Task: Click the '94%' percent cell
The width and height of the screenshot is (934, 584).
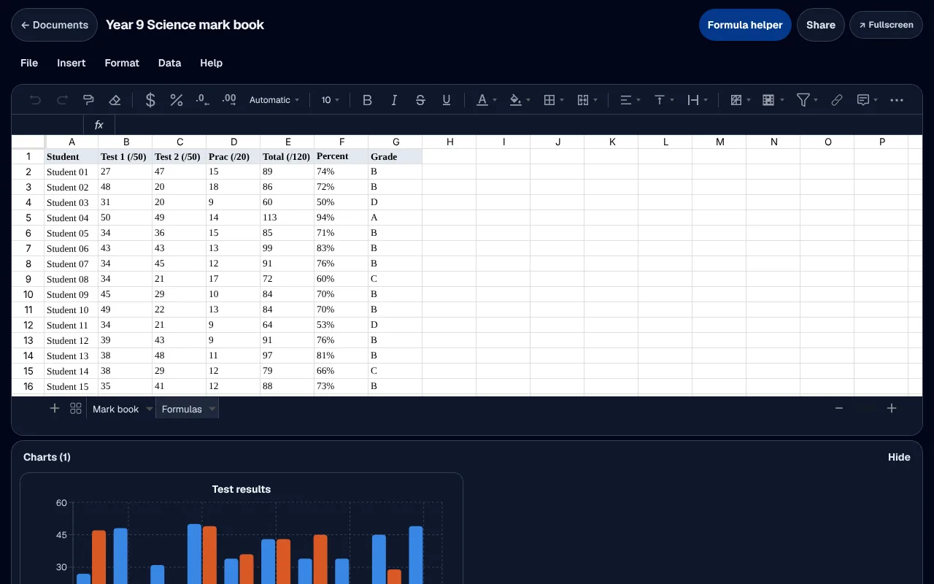Action: point(341,218)
